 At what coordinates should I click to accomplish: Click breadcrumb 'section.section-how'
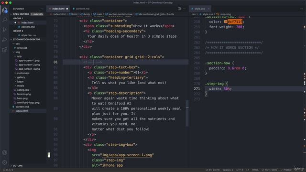coord(120,14)
